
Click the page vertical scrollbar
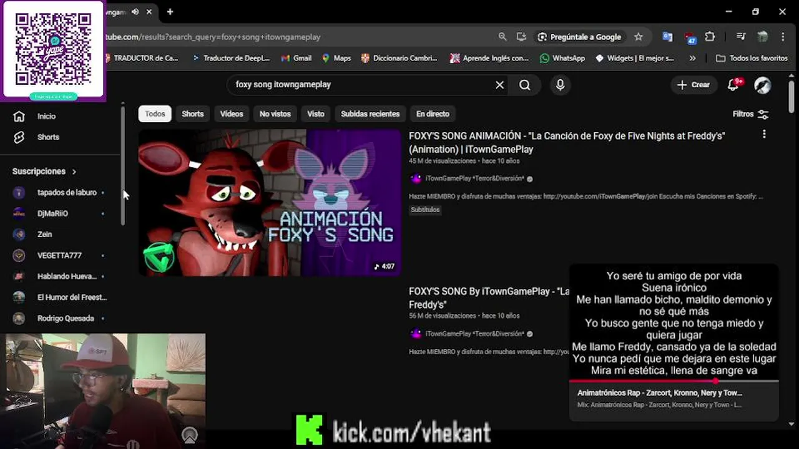(792, 97)
